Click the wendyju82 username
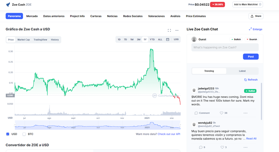Viewport: 279px width, 152px height. click(x=205, y=123)
